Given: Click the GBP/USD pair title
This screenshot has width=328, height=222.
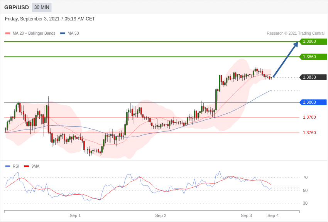Looking at the screenshot, I should coord(17,8).
